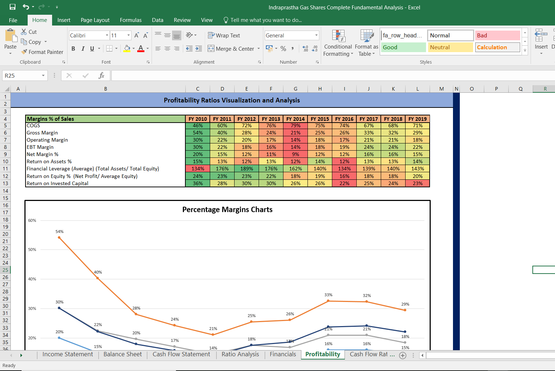Toggle Bold formatting
Viewport: 555px width, 371px height.
point(73,49)
